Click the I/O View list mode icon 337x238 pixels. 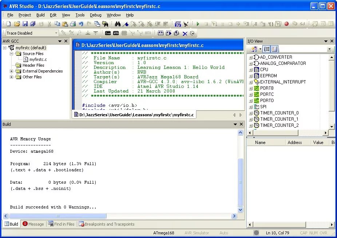coord(274,49)
